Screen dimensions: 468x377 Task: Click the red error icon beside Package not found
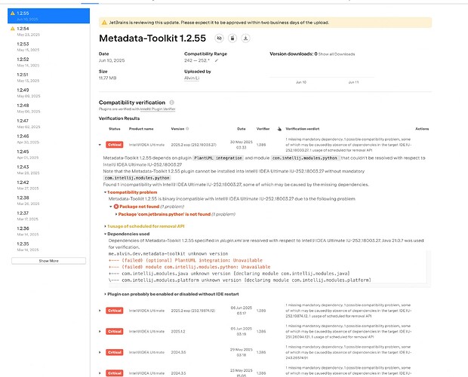coord(116,207)
